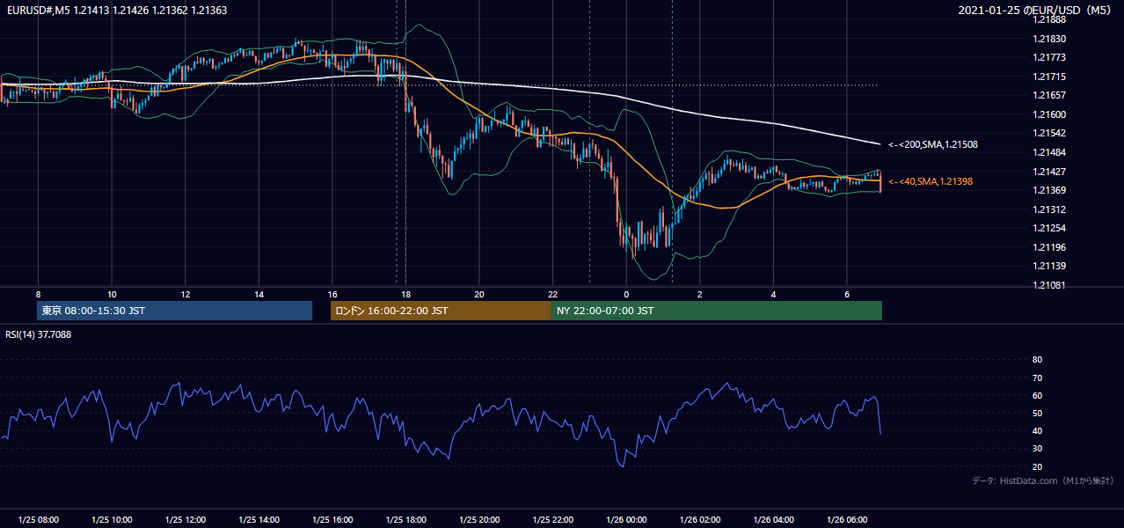Click hour label 8 below price chart
This screenshot has width=1124, height=528.
tap(38, 294)
